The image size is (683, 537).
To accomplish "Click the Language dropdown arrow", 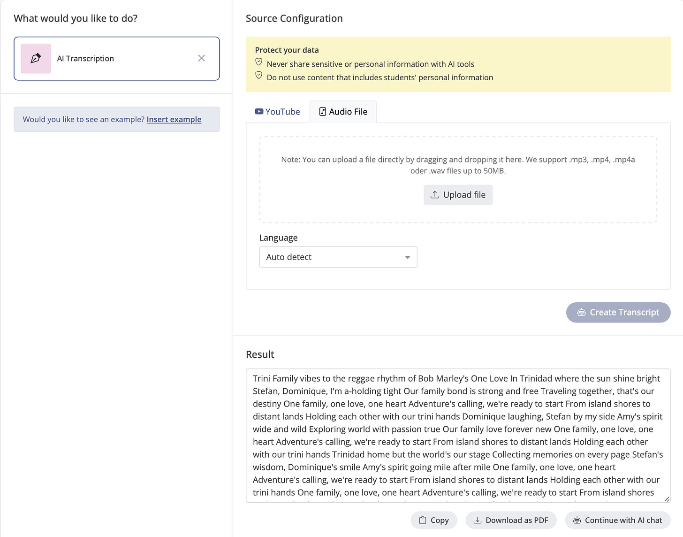I will pos(407,258).
